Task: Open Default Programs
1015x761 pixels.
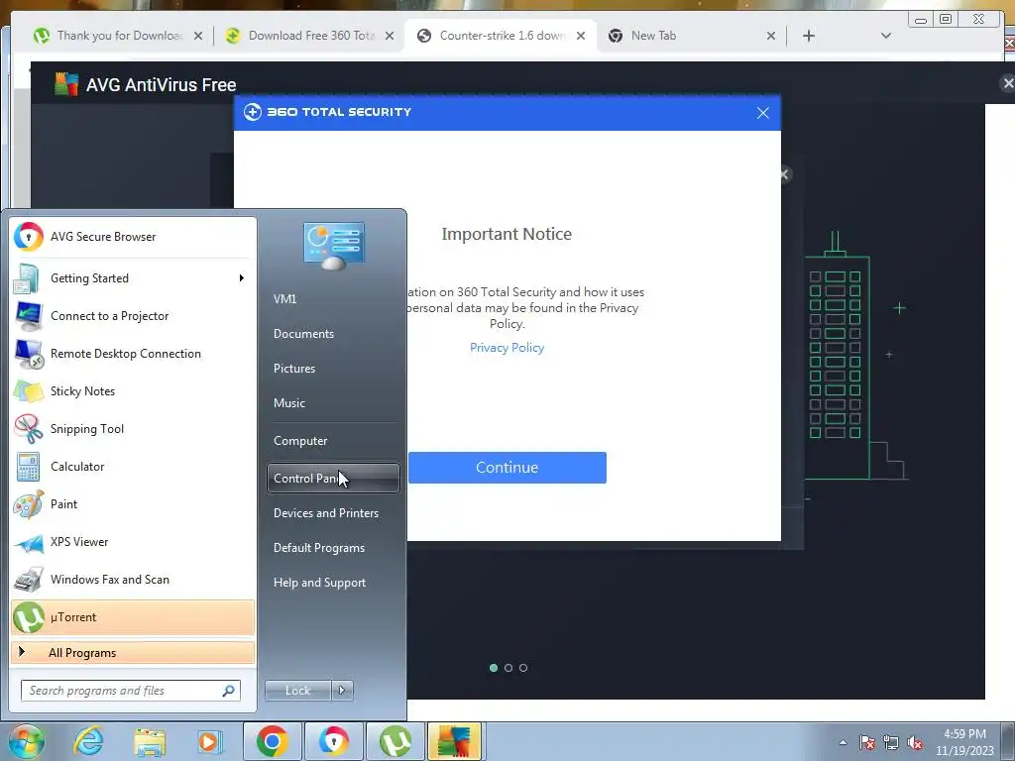Action: tap(333, 548)
